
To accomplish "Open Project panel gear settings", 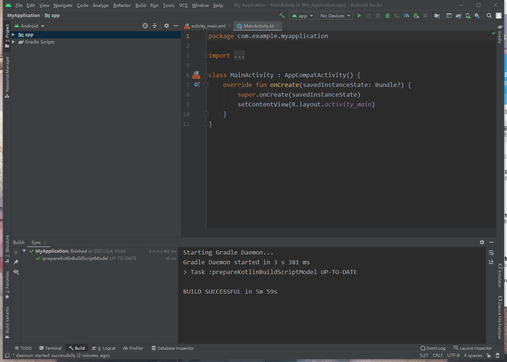I will click(167, 26).
